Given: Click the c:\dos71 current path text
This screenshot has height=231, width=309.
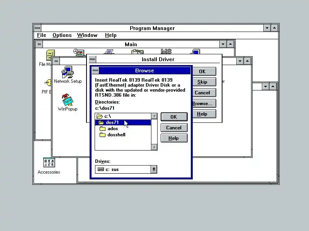Looking at the screenshot, I should click(105, 108).
